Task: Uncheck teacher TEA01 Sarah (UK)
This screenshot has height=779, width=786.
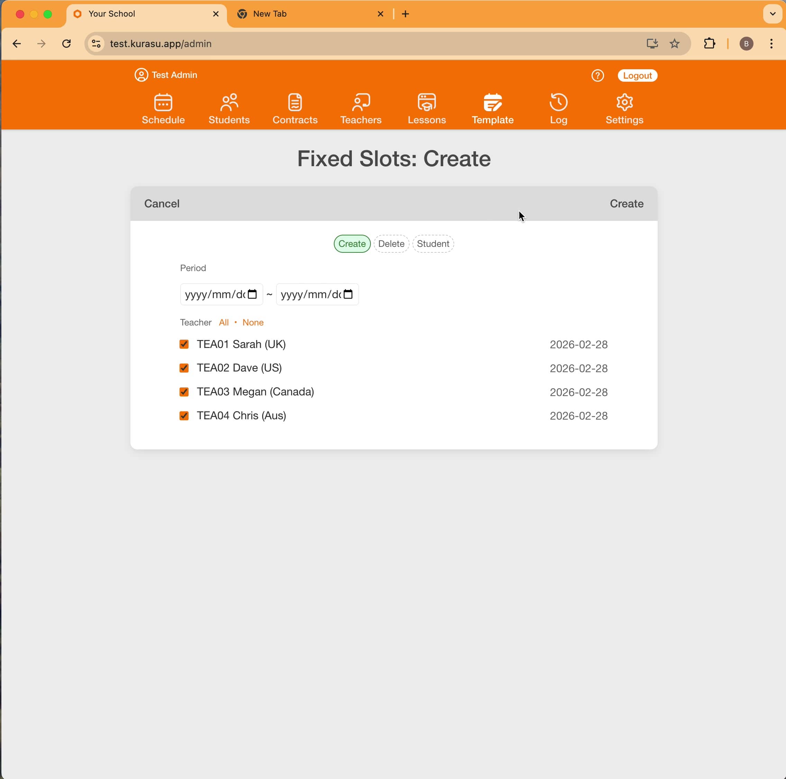Action: pyautogui.click(x=184, y=344)
